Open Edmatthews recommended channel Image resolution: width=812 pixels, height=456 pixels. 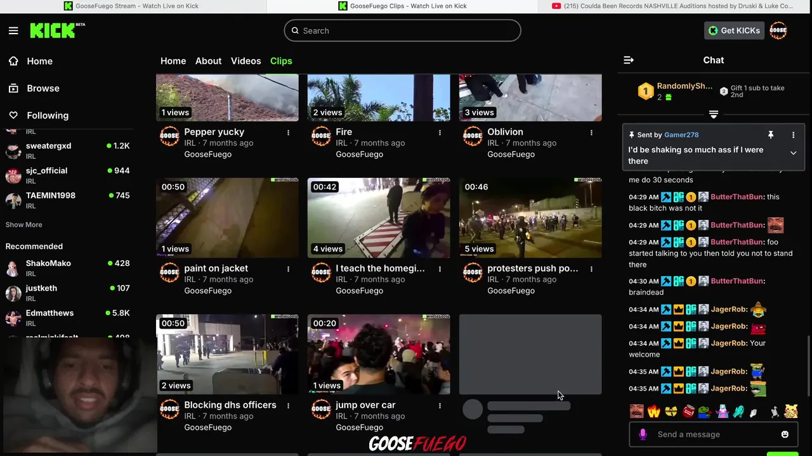click(x=67, y=317)
